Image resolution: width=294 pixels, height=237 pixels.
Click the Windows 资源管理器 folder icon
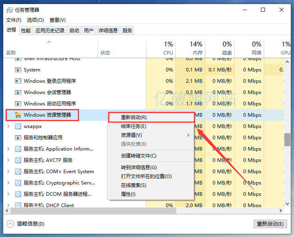(x=18, y=115)
